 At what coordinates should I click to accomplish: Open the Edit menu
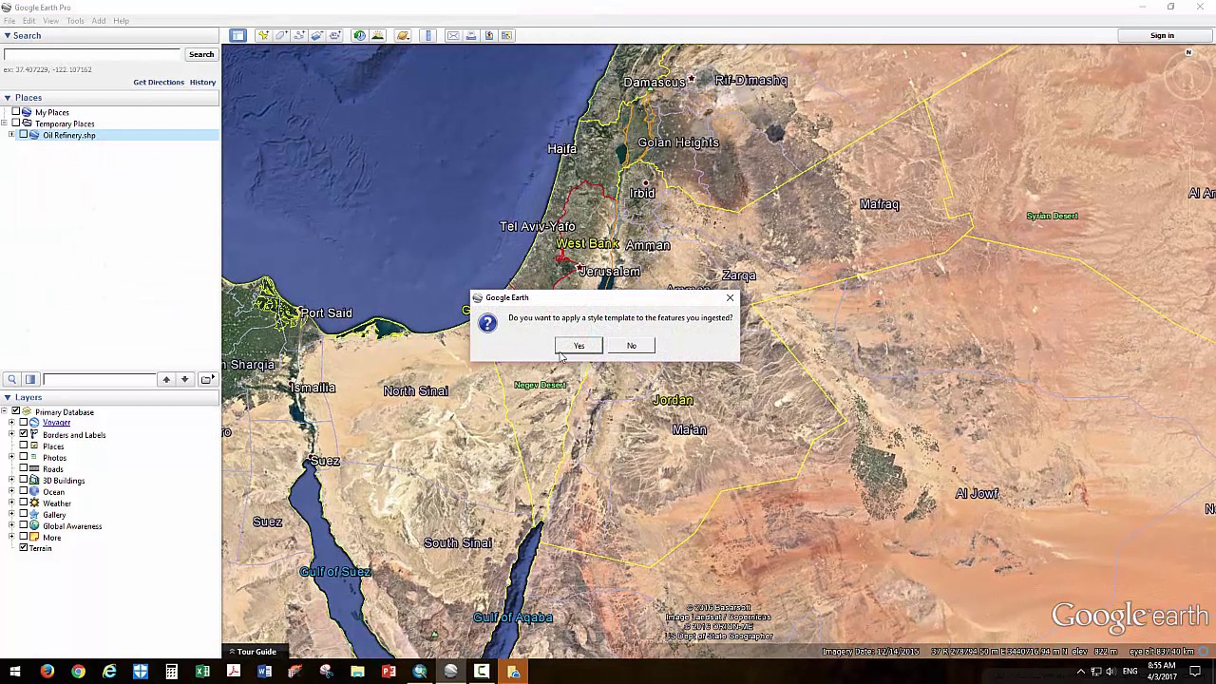29,21
